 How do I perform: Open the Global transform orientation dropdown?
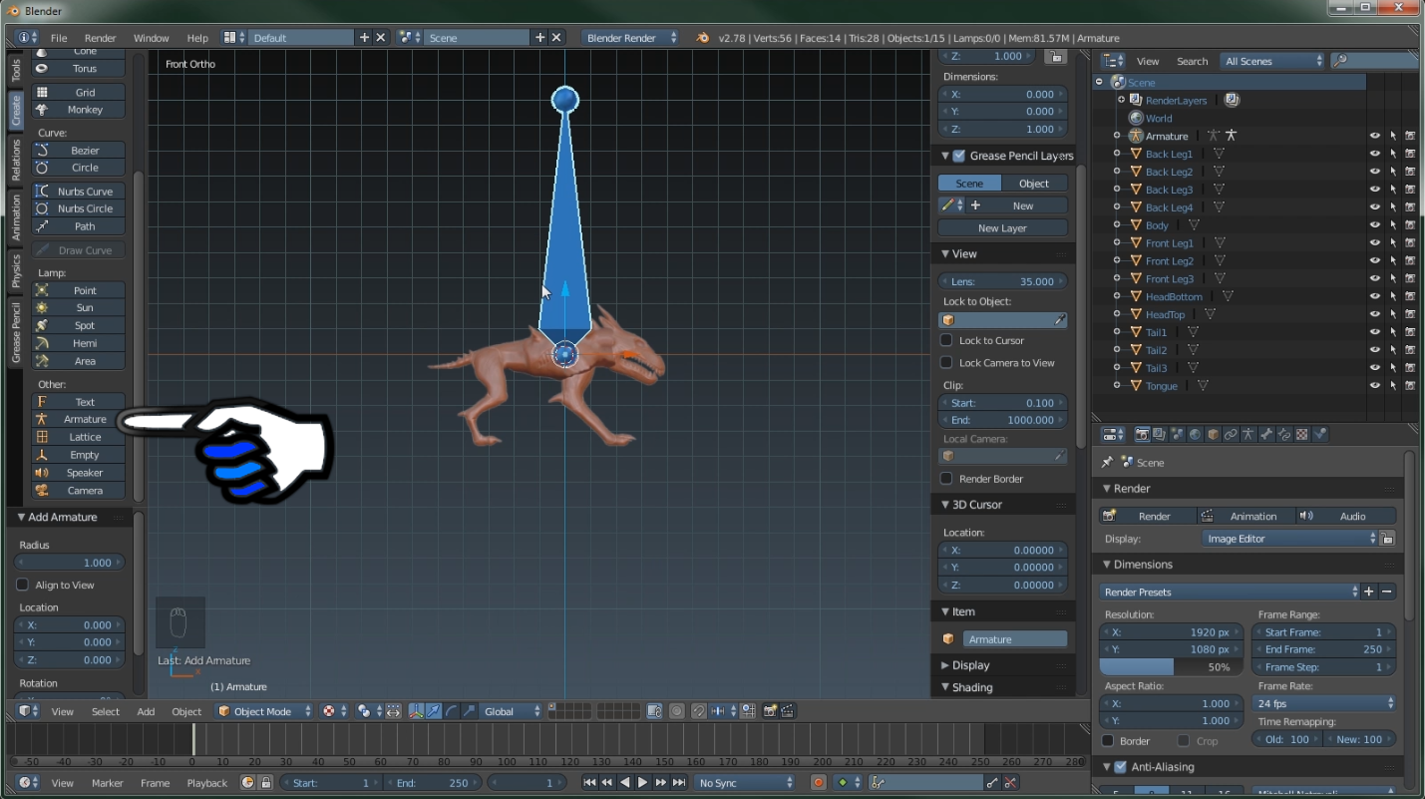tap(512, 711)
